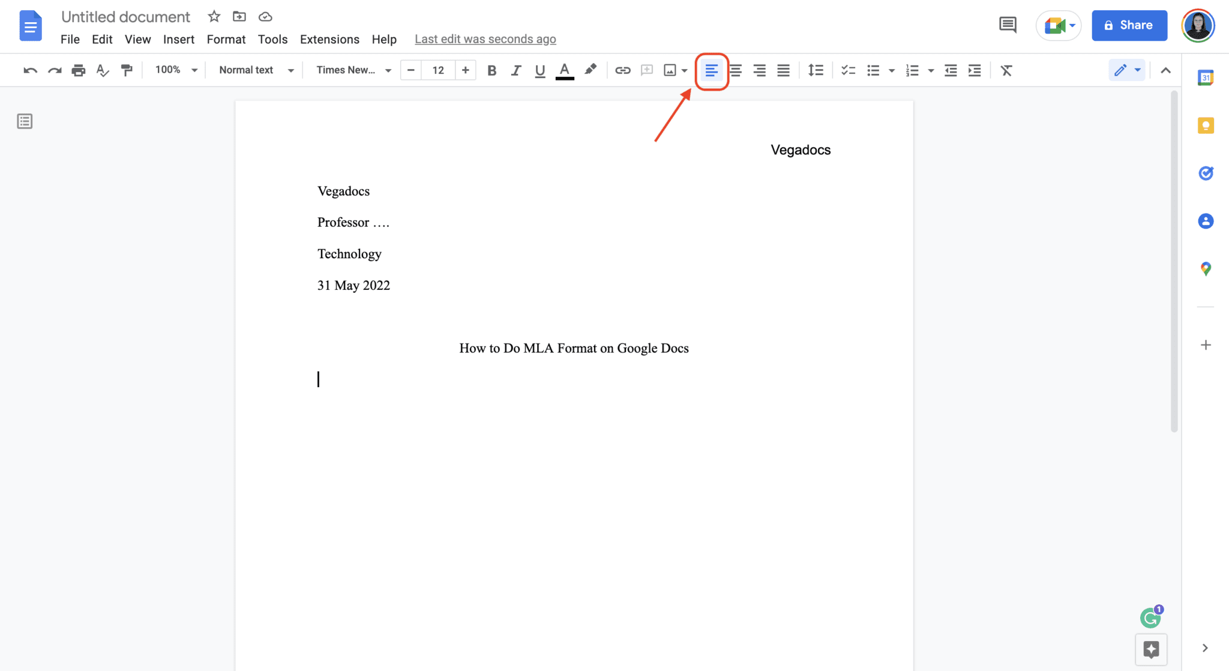Click the Share button
The width and height of the screenshot is (1229, 671).
(x=1129, y=25)
